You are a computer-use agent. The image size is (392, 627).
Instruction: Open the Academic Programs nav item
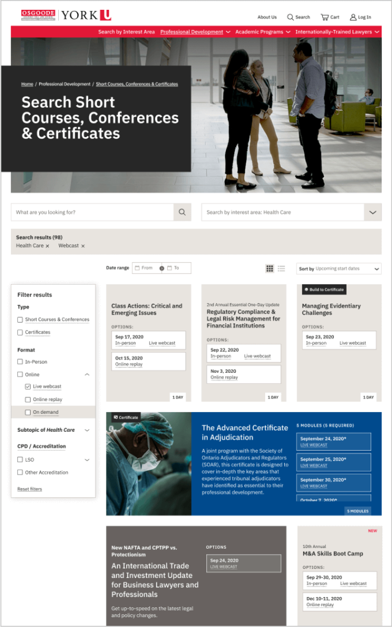[259, 32]
